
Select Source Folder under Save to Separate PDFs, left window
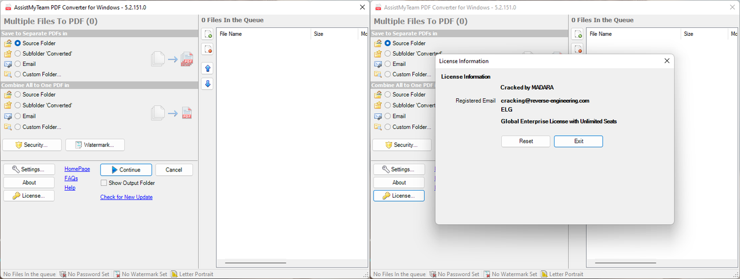(x=18, y=43)
